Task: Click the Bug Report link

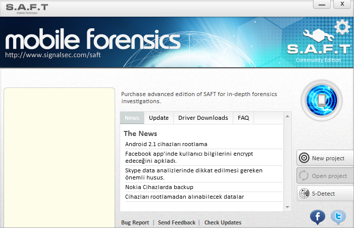Action: click(x=135, y=222)
